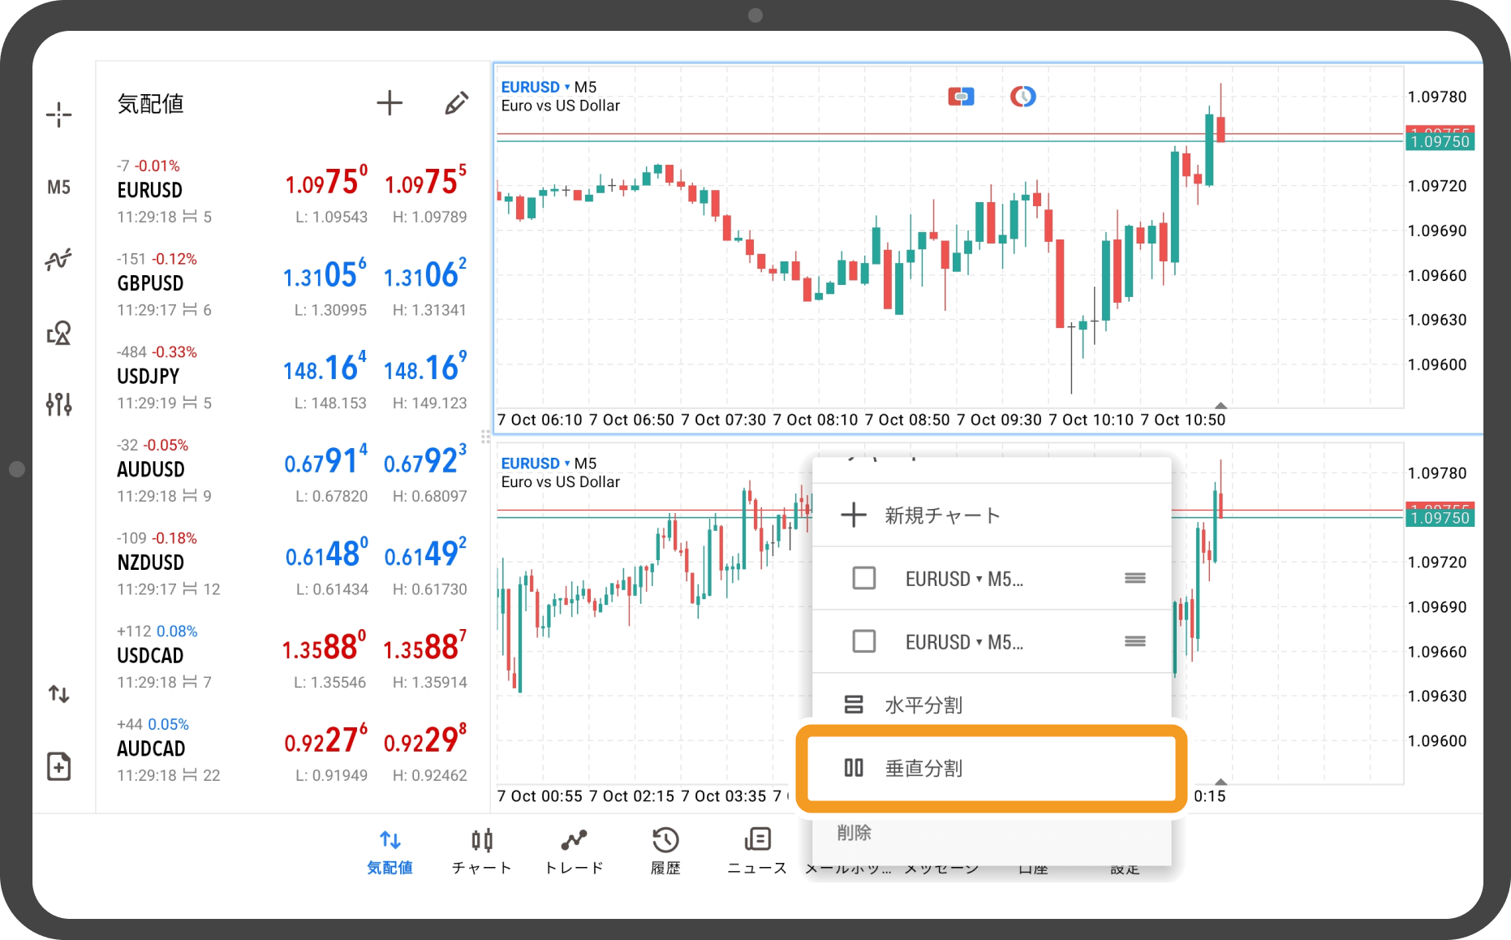Tick checkbox for second EURUSD M5 chart
This screenshot has height=940, width=1511.
(864, 641)
